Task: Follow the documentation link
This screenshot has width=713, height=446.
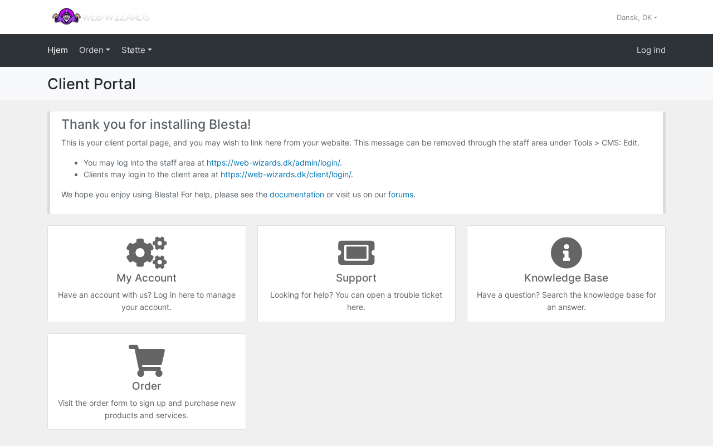Action: tap(297, 195)
